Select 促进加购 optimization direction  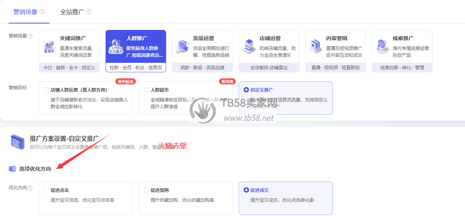pyautogui.click(x=186, y=198)
